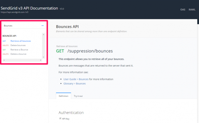Open User Guide > Bounces link
This screenshot has width=199, height=123.
click(76, 79)
